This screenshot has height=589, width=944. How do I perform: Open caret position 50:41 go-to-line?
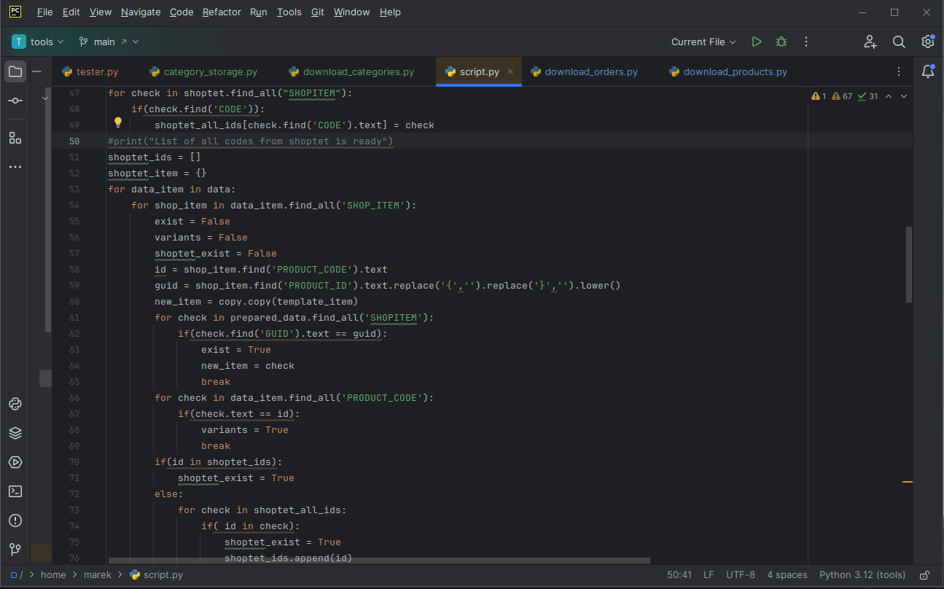(679, 575)
